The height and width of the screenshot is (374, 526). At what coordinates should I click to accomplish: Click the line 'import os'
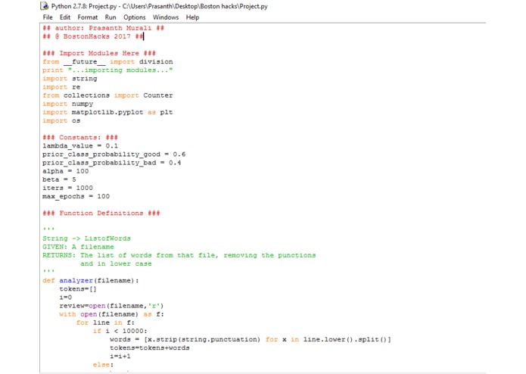[x=61, y=120]
